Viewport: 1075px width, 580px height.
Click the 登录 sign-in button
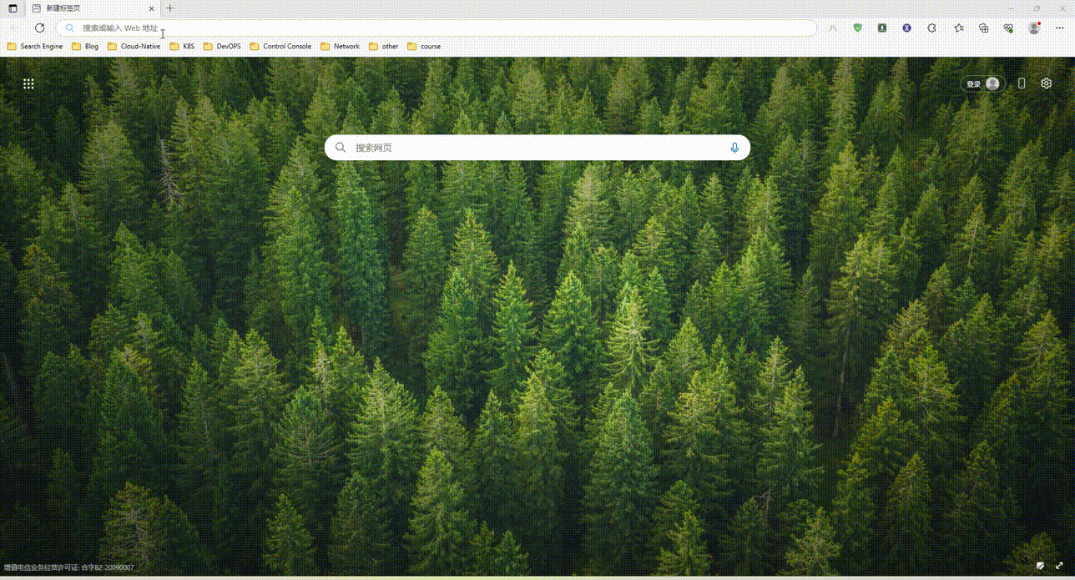coord(982,83)
